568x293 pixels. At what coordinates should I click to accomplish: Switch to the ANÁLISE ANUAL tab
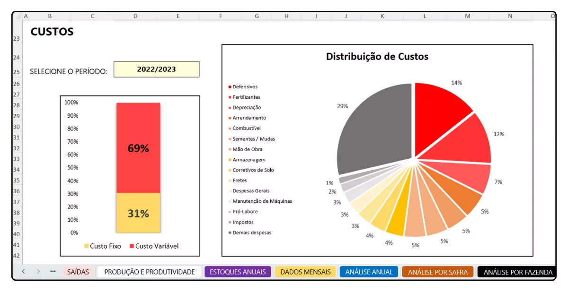click(x=369, y=272)
